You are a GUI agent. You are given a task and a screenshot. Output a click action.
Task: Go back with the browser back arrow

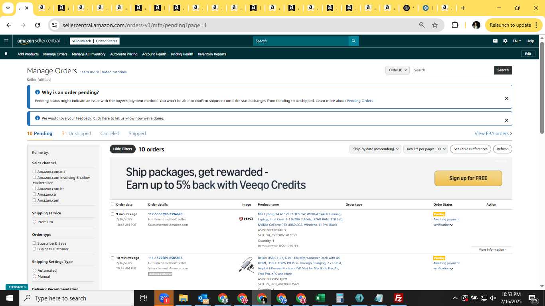[9, 25]
